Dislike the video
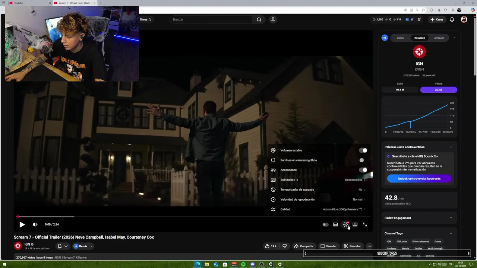The image size is (477, 268). coord(285,246)
